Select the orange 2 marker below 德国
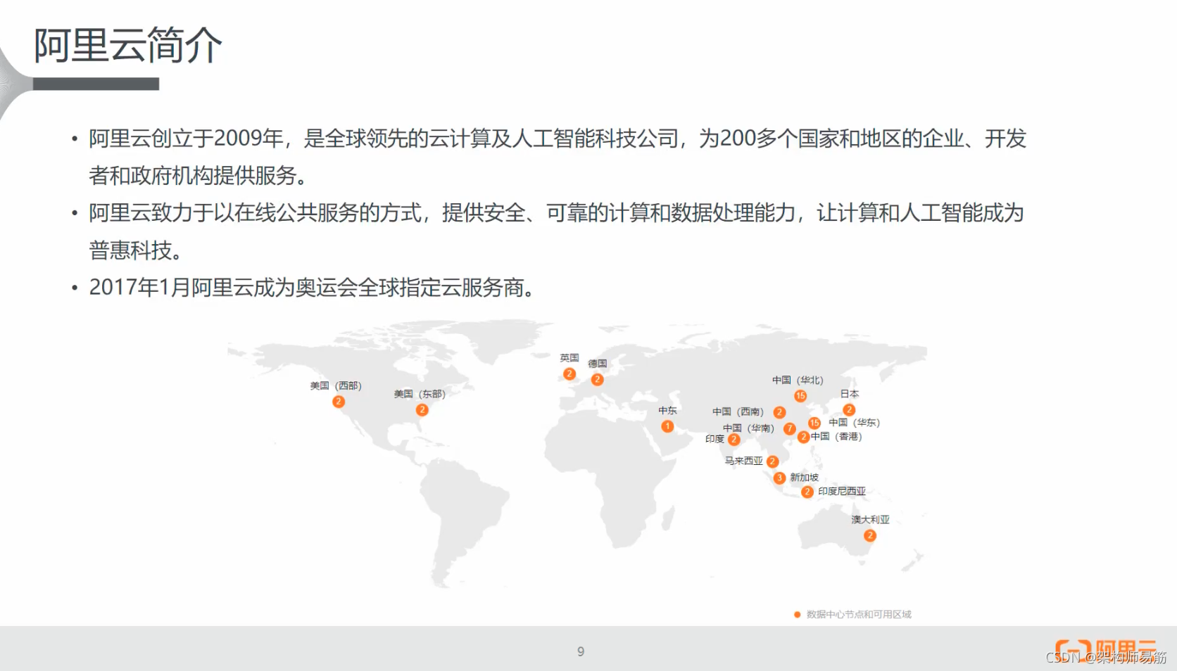This screenshot has width=1177, height=671. coord(597,380)
